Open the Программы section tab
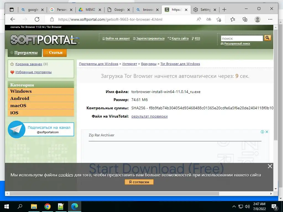The image size is (283, 212). 25,53
